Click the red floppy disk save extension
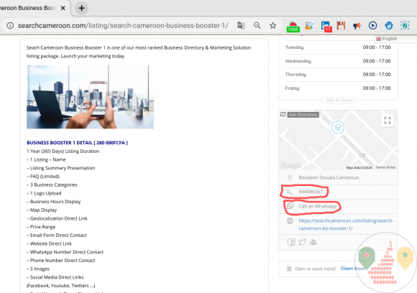The width and height of the screenshot is (417, 293). click(341, 26)
